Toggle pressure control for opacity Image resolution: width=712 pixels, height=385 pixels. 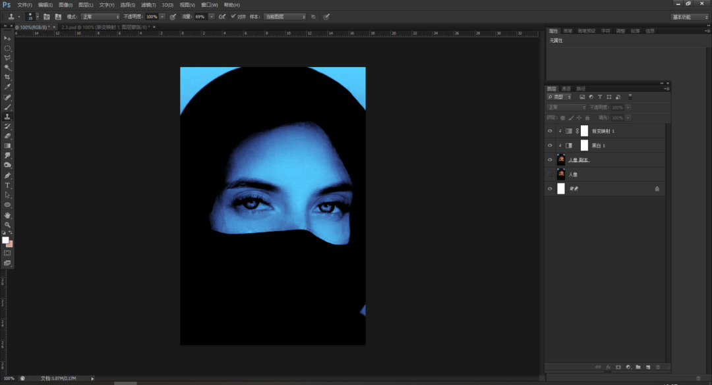click(x=173, y=16)
